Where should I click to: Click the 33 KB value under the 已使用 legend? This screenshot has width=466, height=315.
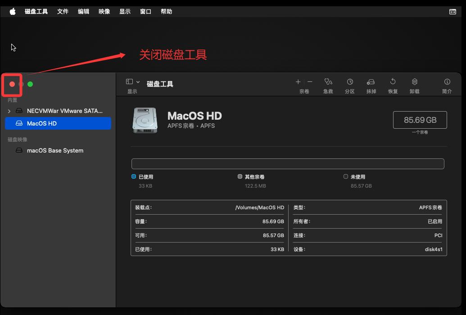tap(145, 186)
